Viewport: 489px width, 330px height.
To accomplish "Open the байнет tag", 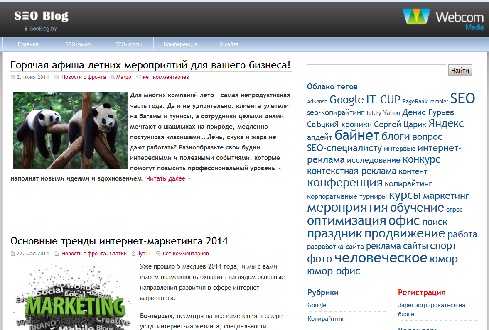I will click(356, 136).
